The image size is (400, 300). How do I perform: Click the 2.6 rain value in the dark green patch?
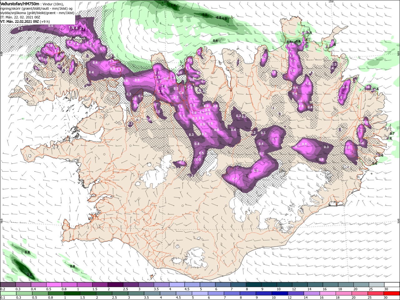click(x=30, y=275)
